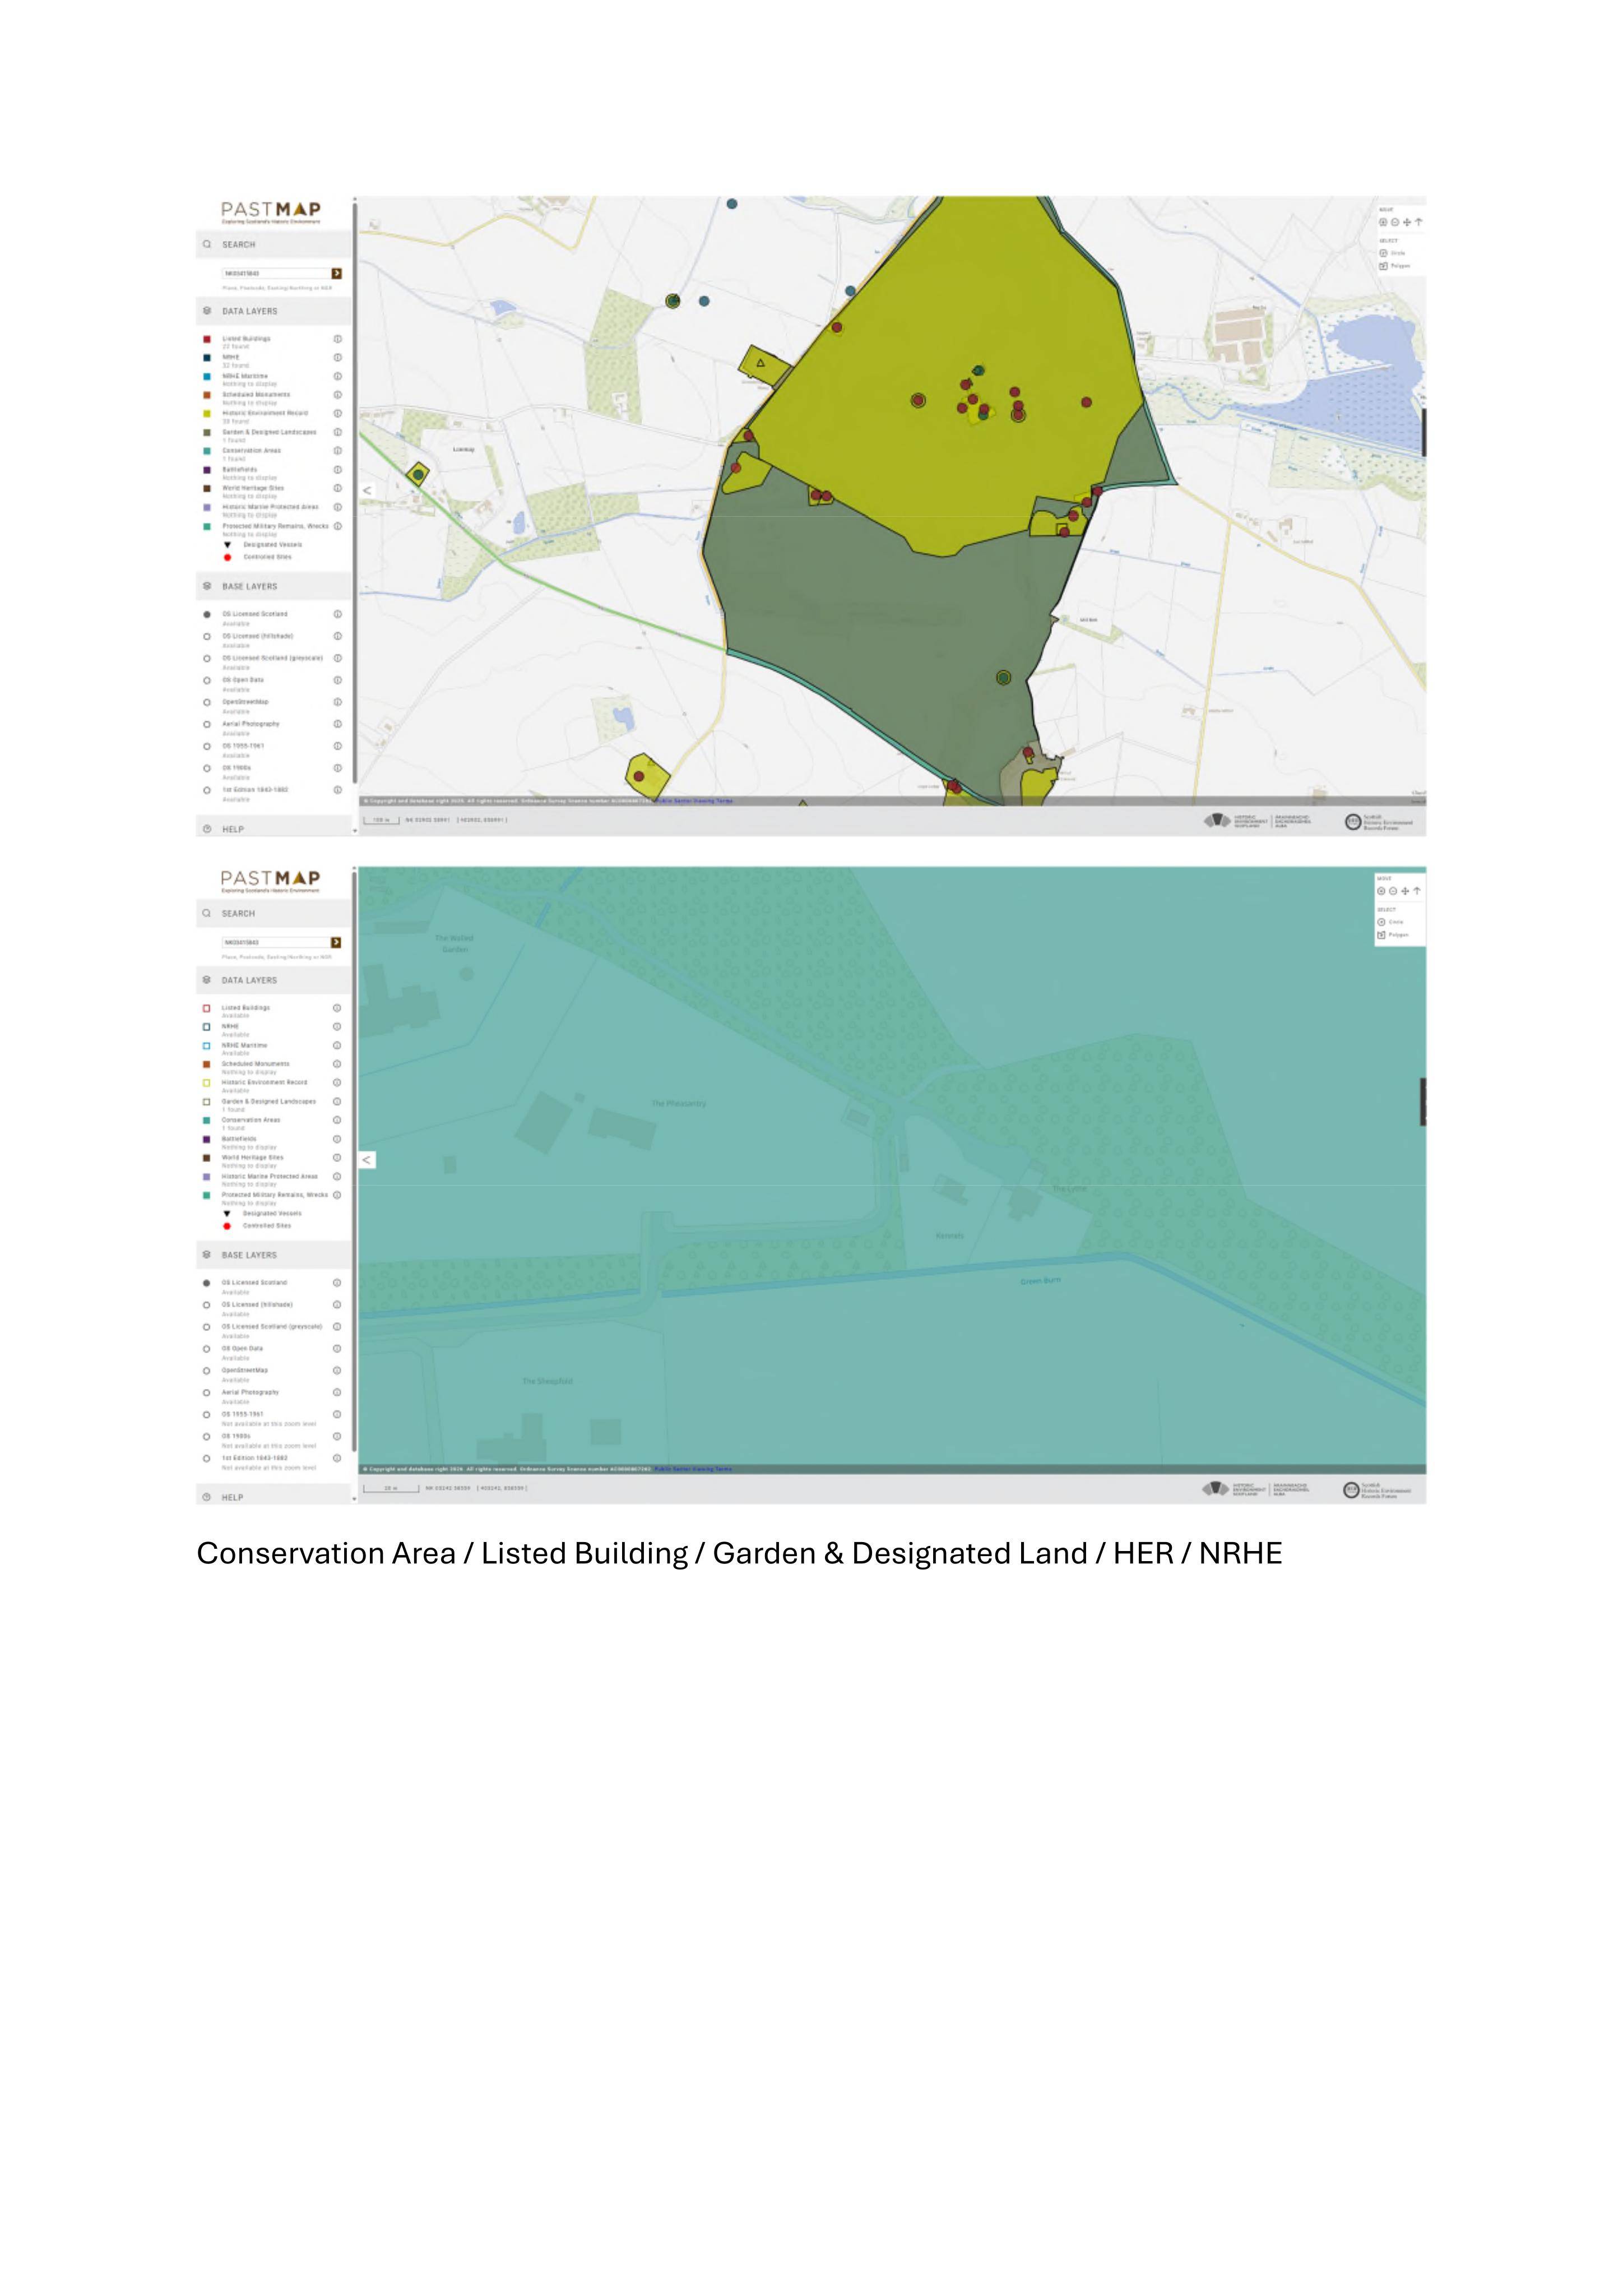Open Public Sector Viewing Terms link on teal map
The image size is (1623, 2296).
coord(693,1469)
